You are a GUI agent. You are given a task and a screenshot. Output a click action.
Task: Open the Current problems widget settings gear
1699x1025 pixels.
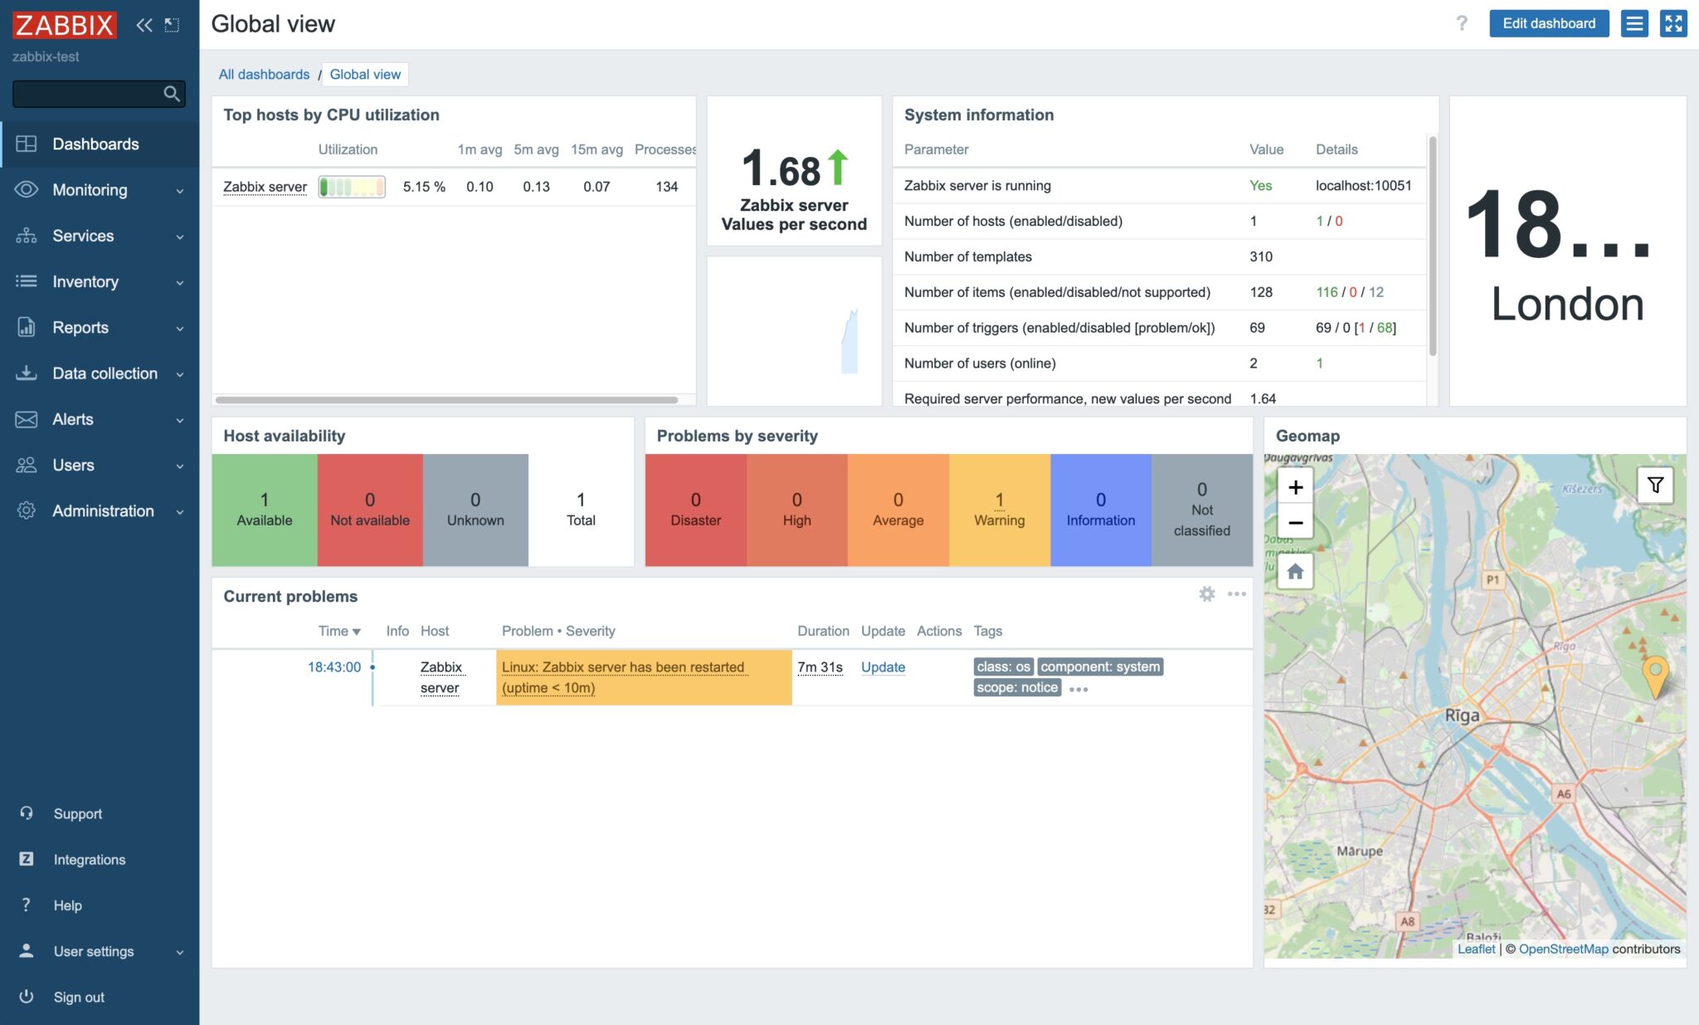tap(1207, 594)
